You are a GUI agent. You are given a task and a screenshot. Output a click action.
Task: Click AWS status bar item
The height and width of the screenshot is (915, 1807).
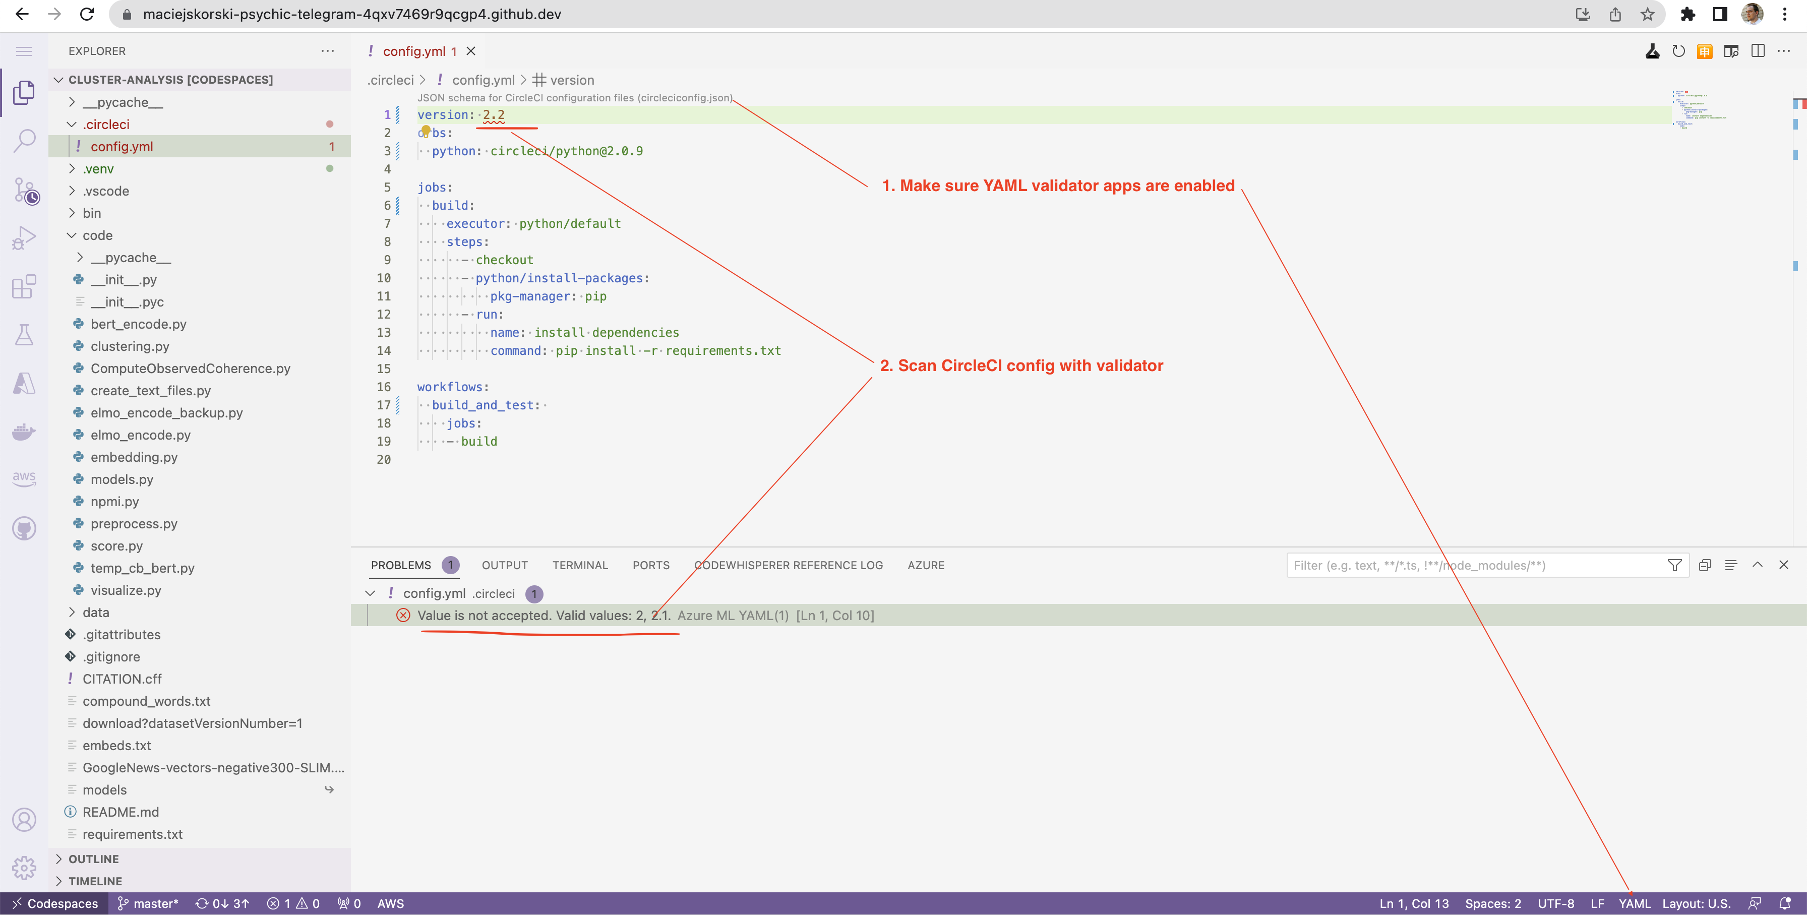tap(390, 903)
